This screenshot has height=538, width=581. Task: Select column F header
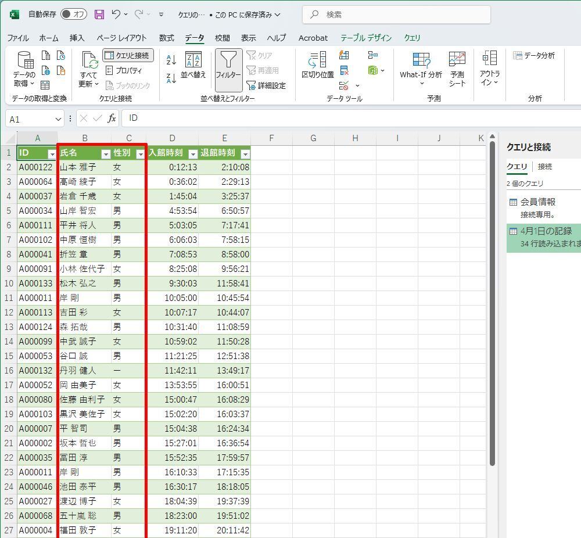tap(271, 139)
